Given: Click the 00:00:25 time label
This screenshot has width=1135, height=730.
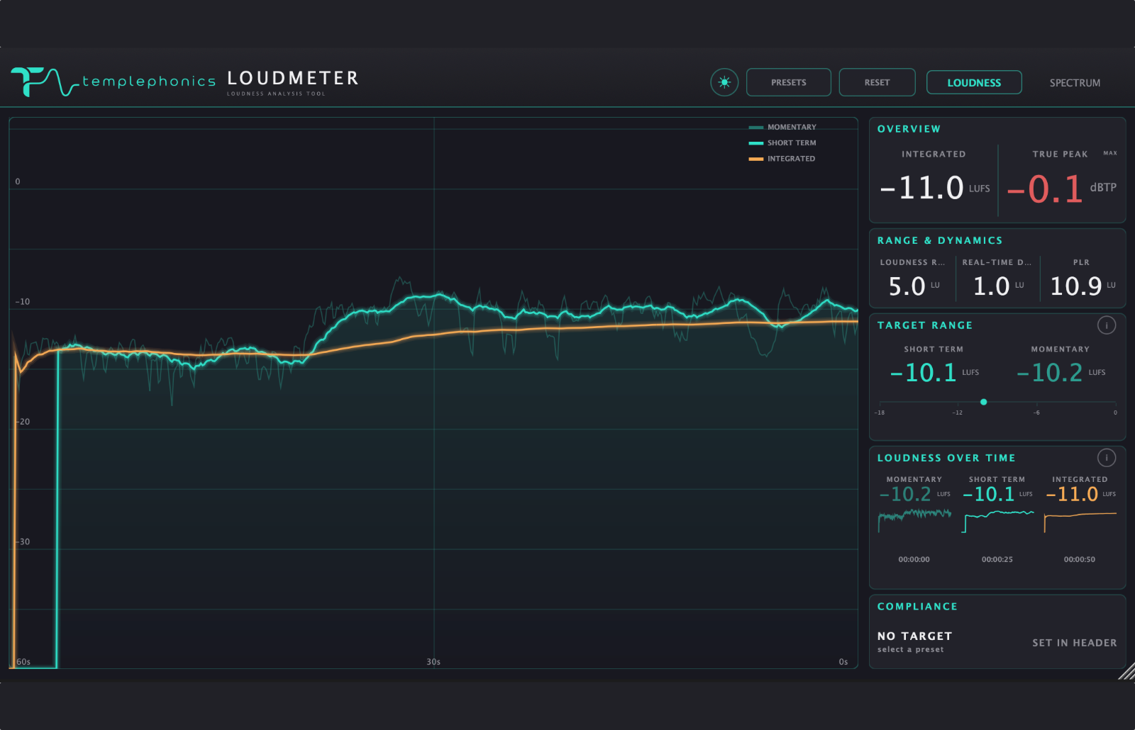Looking at the screenshot, I should pos(997,559).
